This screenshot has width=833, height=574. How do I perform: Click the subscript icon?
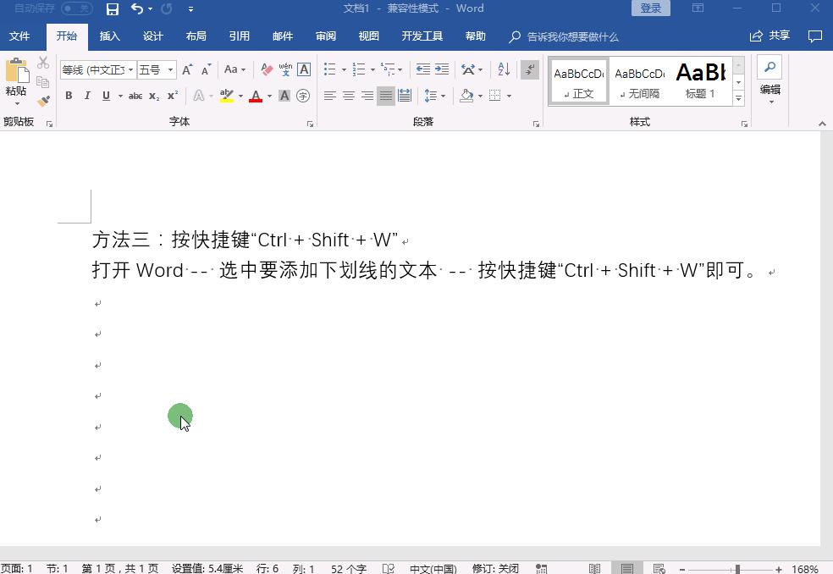click(153, 96)
